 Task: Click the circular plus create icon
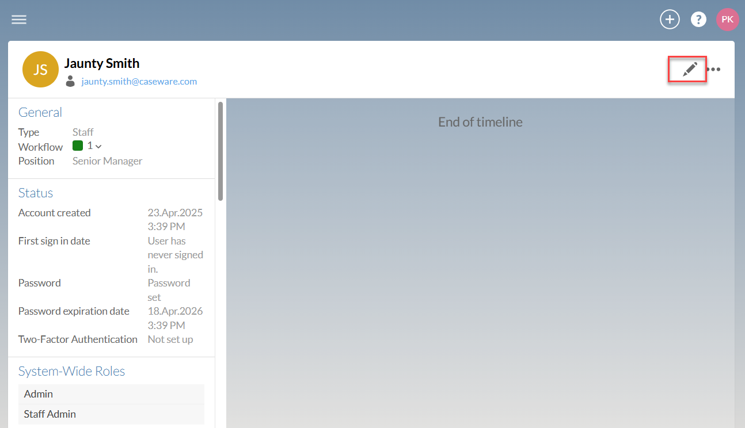tap(670, 19)
